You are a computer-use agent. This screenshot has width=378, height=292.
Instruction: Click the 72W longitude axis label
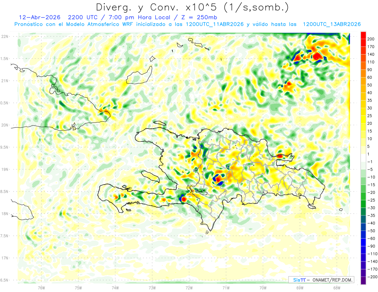[189, 287]
